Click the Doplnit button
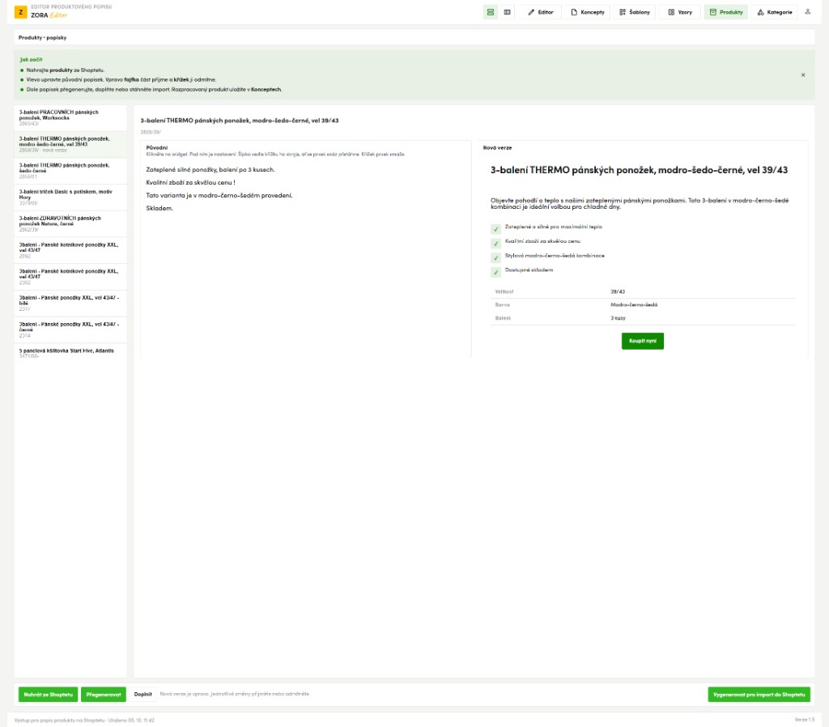This screenshot has height=727, width=829. [x=142, y=695]
